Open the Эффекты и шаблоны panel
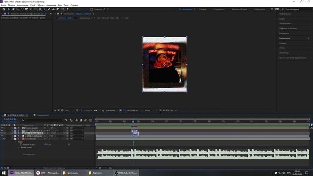The height and width of the screenshot is (176, 313). 288,28
